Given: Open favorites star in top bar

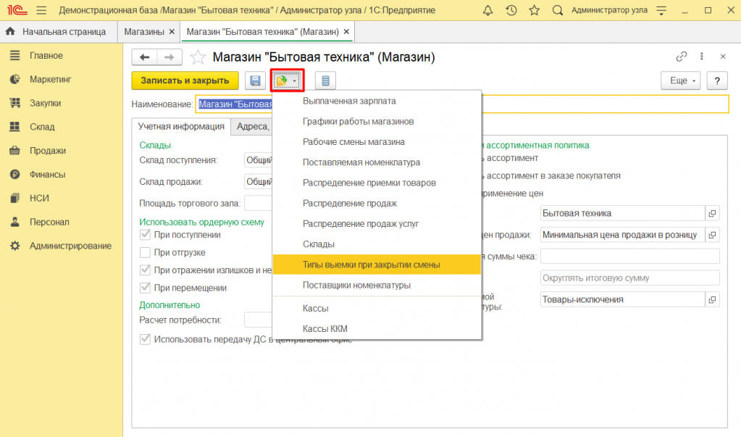Looking at the screenshot, I should coord(534,11).
